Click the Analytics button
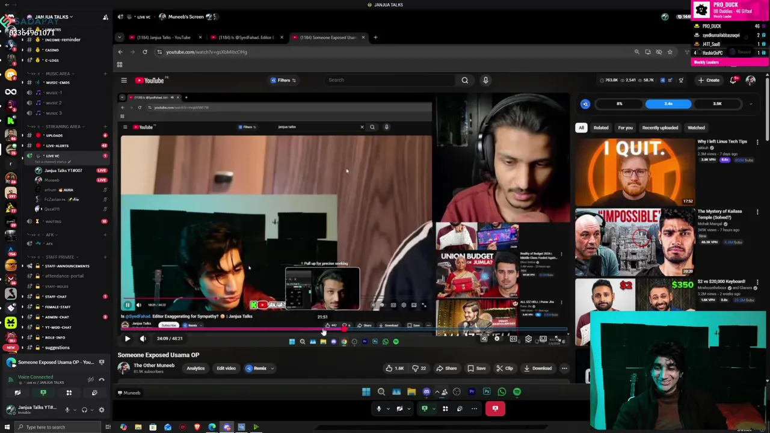Screen dimensions: 770x433 click(196, 368)
